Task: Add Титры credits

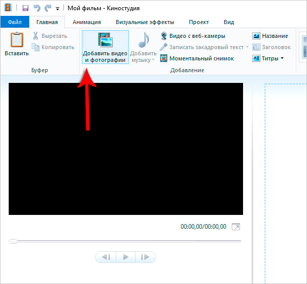Action: (x=266, y=58)
